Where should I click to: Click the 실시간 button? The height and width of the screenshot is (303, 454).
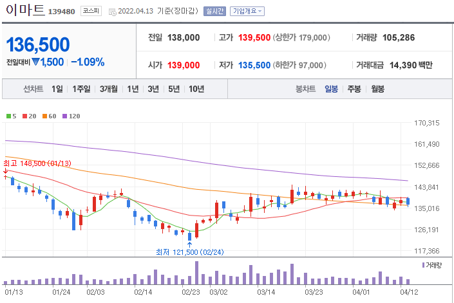(x=214, y=12)
